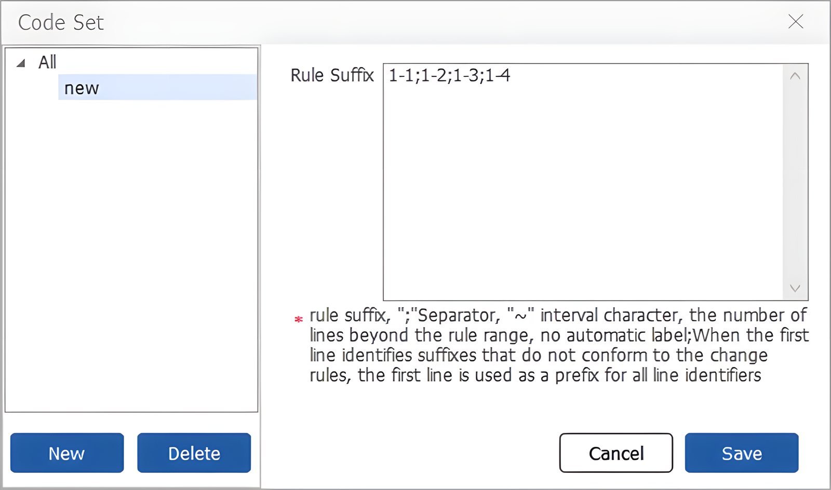Click the Delete button
This screenshot has height=490, width=831.
194,453
